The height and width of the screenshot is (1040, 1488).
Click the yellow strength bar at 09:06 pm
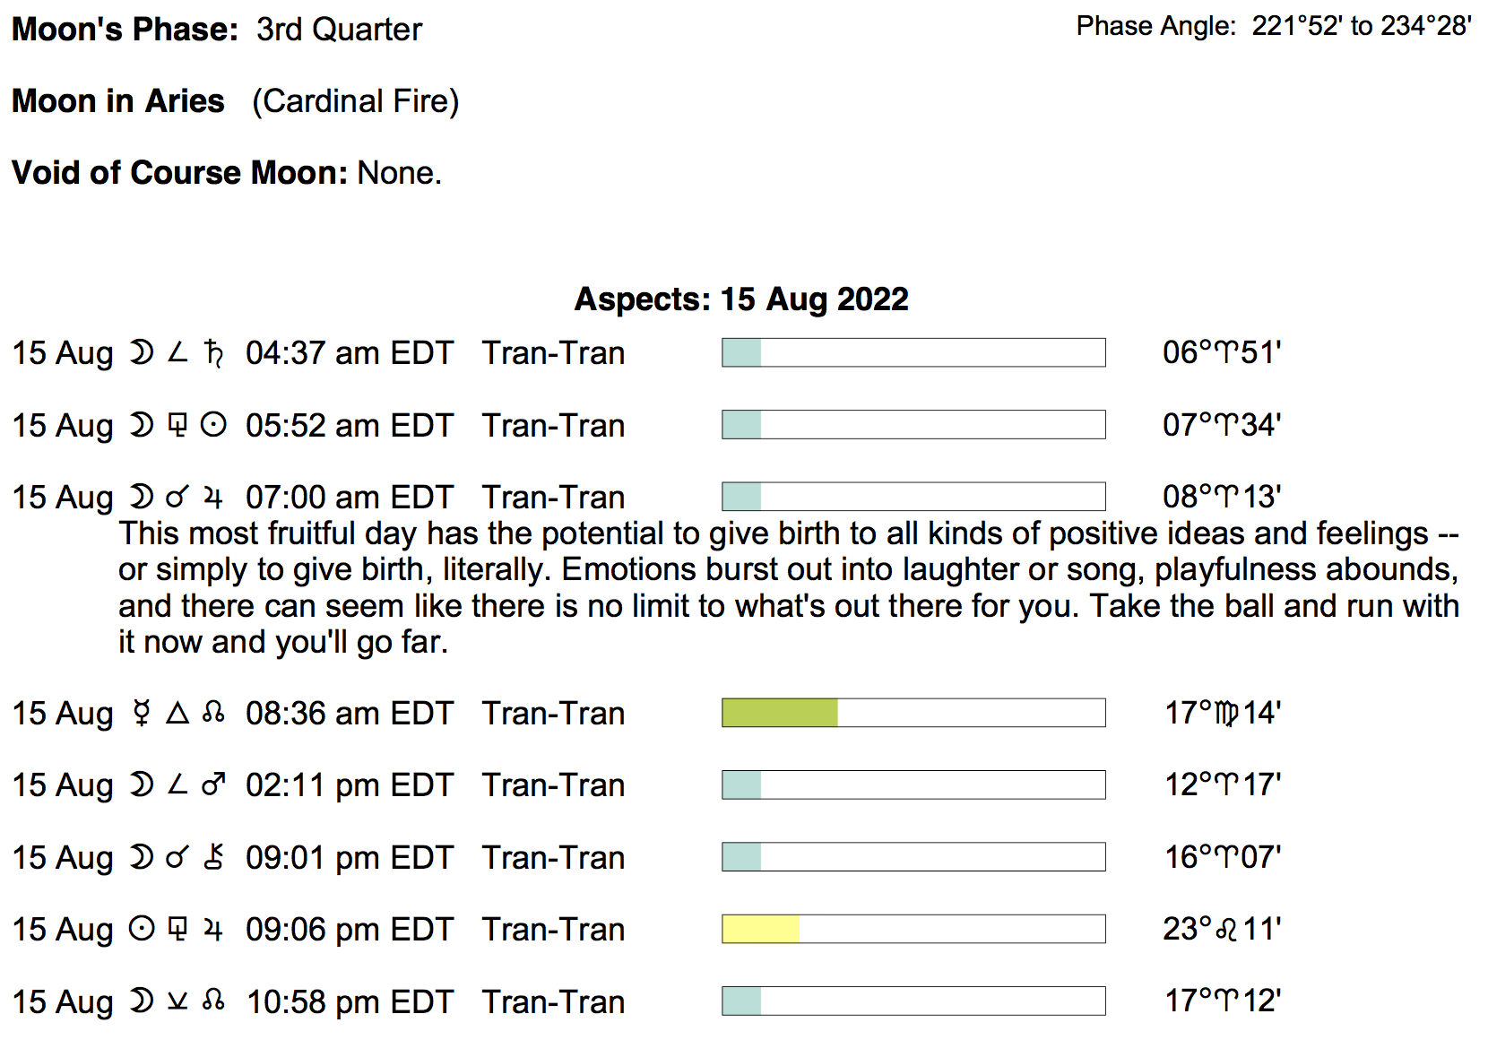pyautogui.click(x=760, y=929)
